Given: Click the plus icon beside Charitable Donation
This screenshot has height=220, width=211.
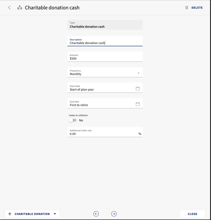Looking at the screenshot, I should click(x=10, y=214).
